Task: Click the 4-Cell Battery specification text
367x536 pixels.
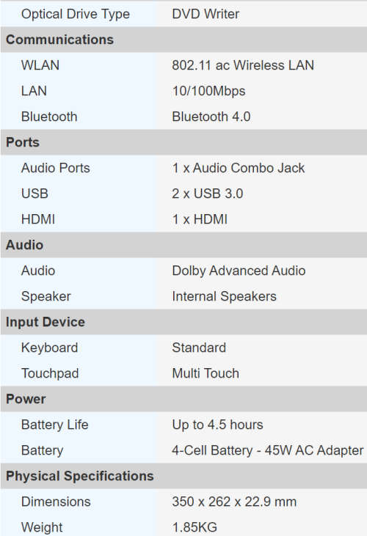Action: 267,450
